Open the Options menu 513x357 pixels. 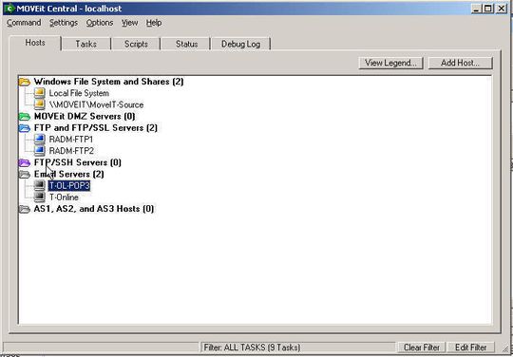pos(100,23)
